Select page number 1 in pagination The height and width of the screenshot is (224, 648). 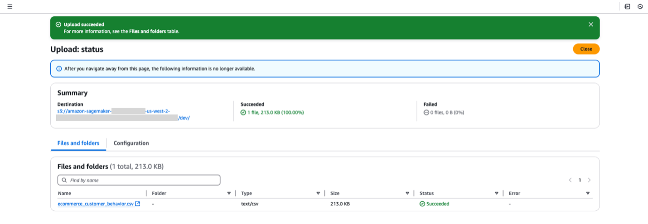tap(580, 180)
